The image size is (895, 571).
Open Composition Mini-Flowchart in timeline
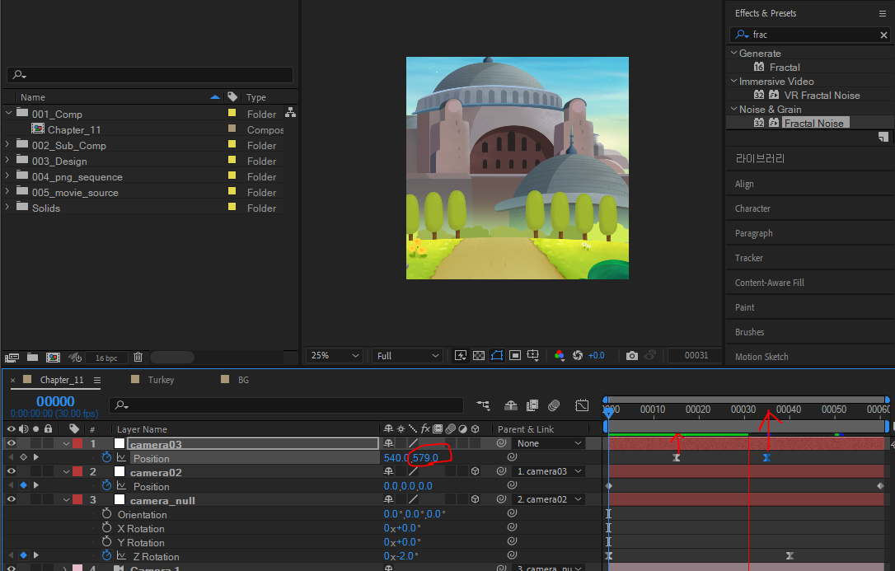[483, 405]
